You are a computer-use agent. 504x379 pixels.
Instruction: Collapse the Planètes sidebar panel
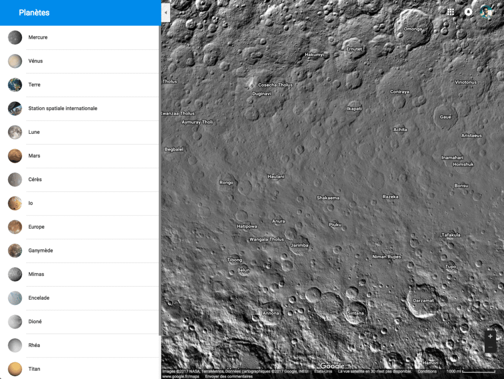coord(165,13)
